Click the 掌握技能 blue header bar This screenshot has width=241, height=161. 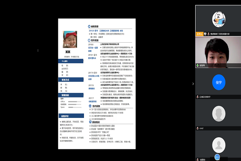71,95
